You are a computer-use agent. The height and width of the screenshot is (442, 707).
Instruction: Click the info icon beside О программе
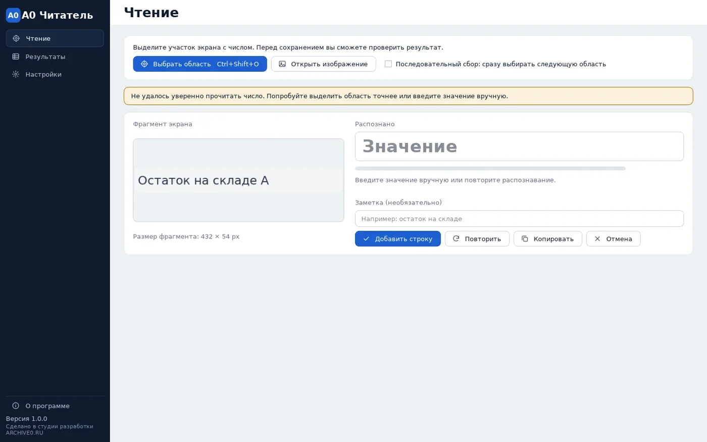[x=16, y=406]
